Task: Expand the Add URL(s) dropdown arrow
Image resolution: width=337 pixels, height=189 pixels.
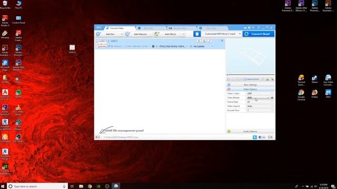Action: point(184,34)
